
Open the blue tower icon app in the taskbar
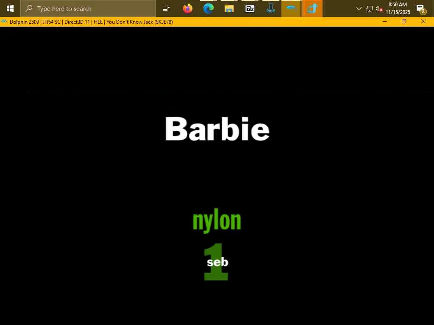271,8
